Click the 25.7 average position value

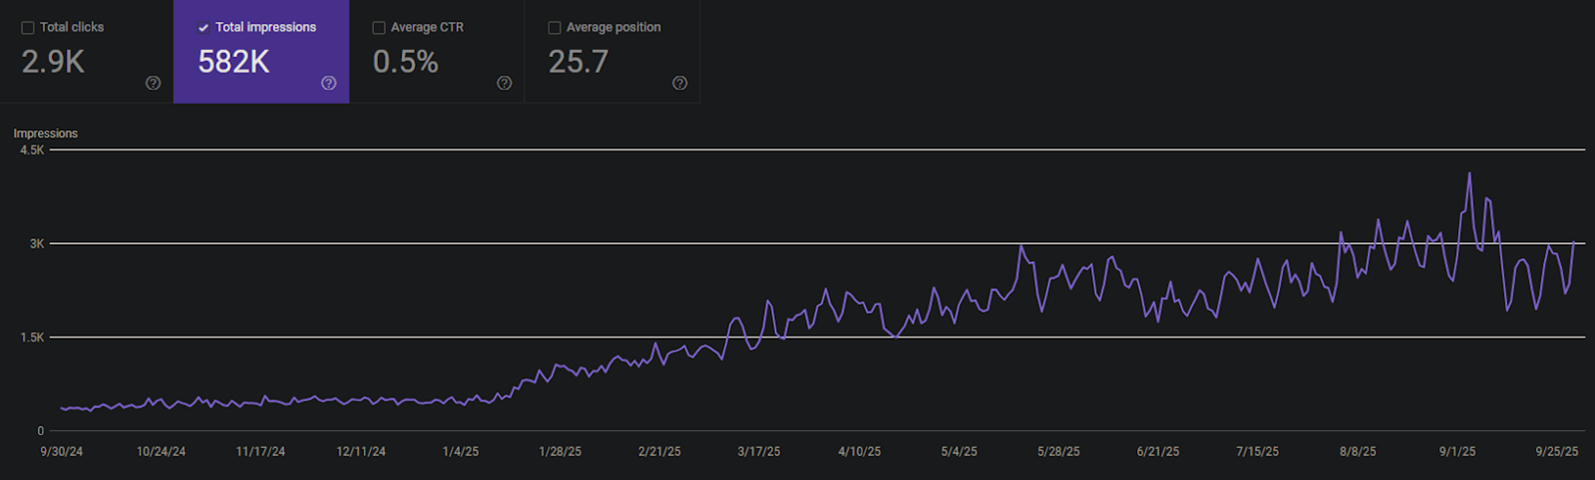[x=578, y=62]
